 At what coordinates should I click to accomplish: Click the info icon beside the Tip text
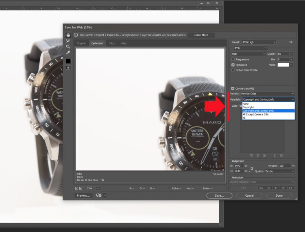pyautogui.click(x=76, y=35)
